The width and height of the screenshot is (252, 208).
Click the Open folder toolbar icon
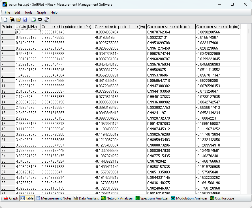19,20
